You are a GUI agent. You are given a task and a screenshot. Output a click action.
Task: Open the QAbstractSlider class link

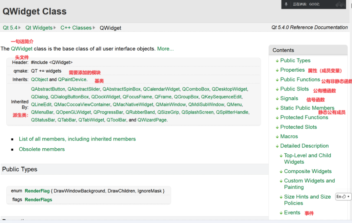[x=84, y=89]
